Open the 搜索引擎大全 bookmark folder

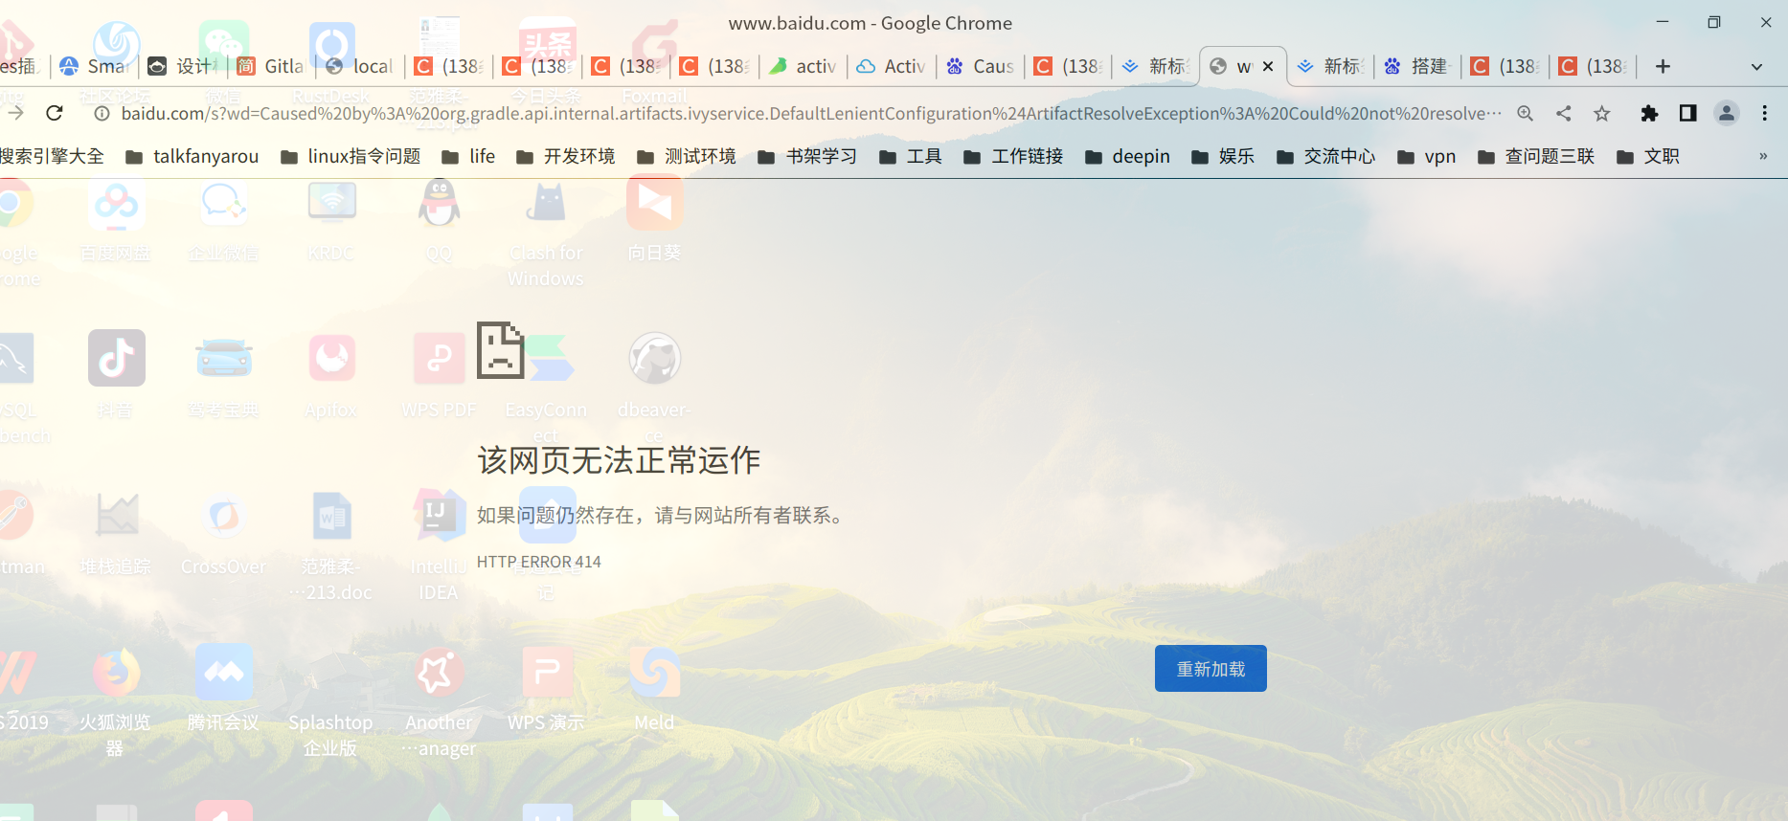[52, 156]
